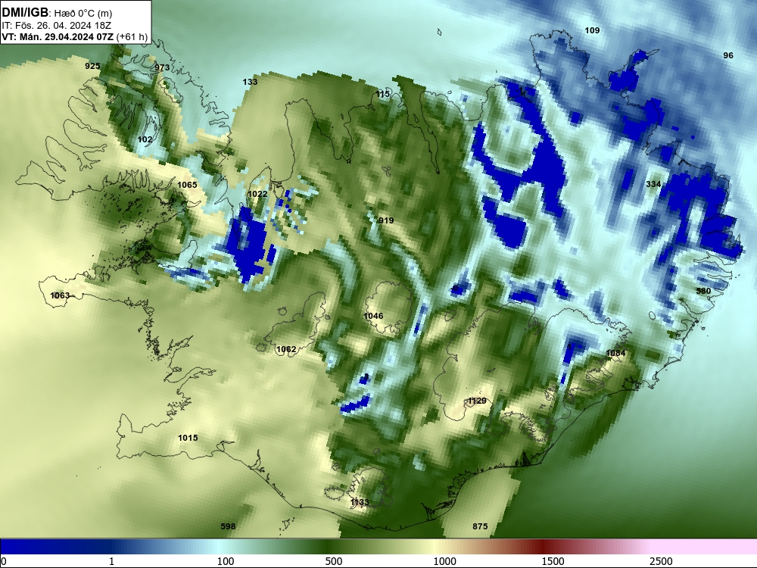This screenshot has height=568, width=757.
Task: Click the 1046 value label
Action: coord(373,316)
